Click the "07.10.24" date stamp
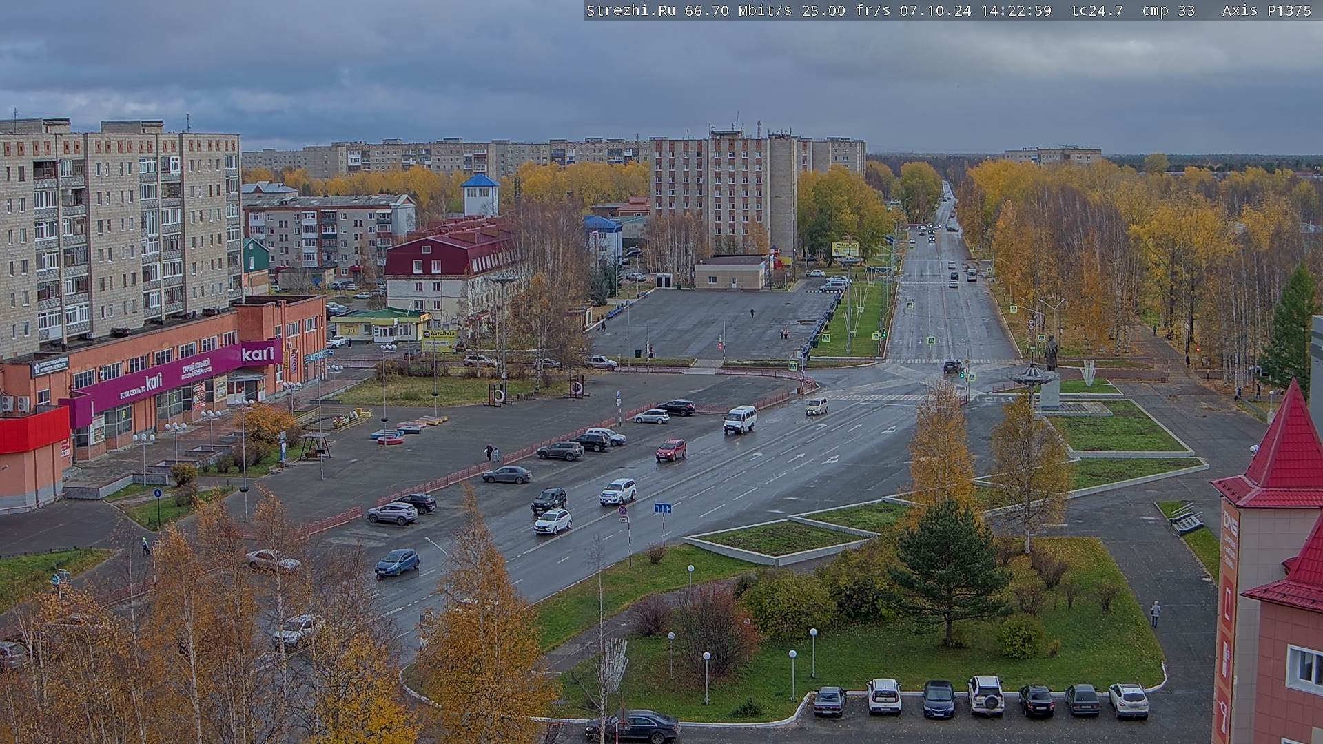 point(934,10)
